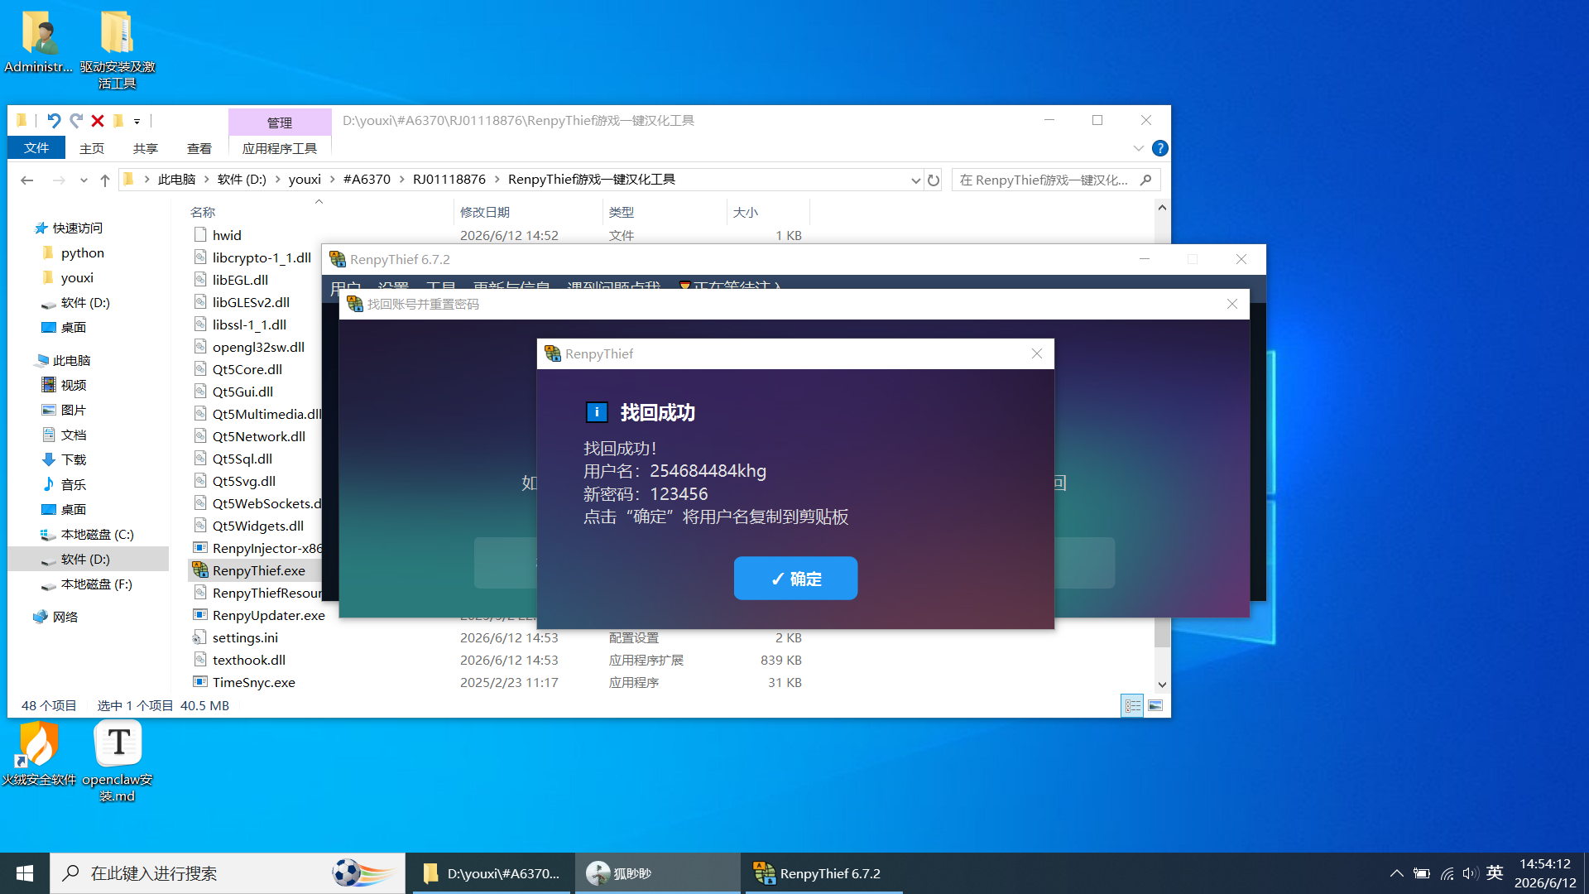Viewport: 1589px width, 894px height.
Task: Select the 管理 contextual tab
Action: pyautogui.click(x=280, y=123)
